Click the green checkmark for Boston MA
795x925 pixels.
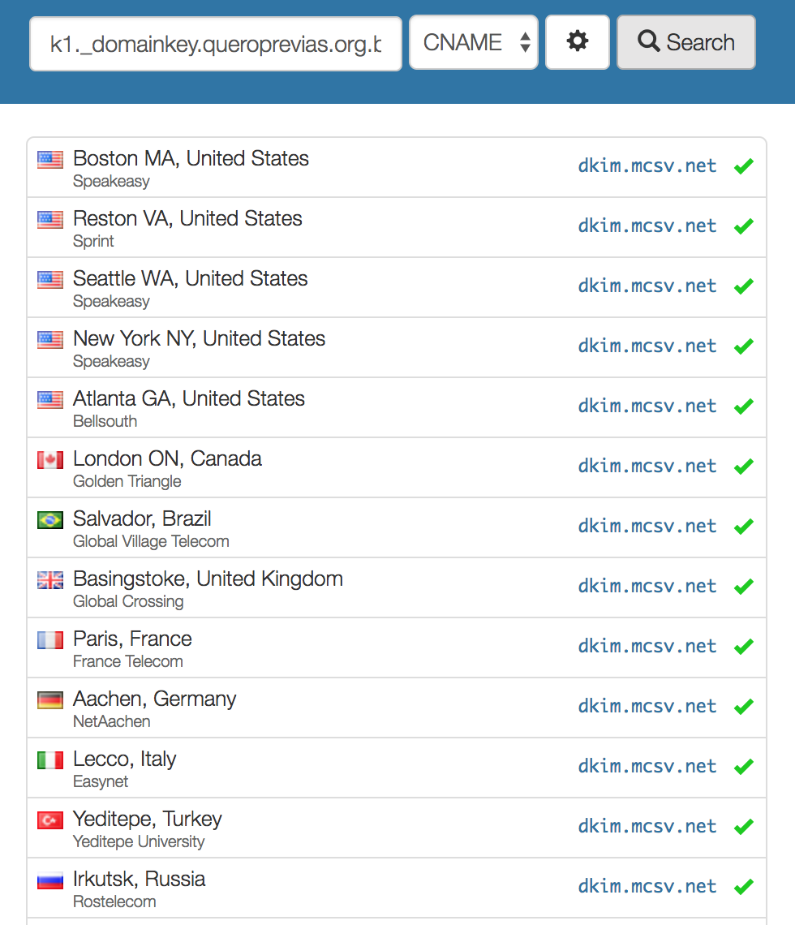pos(743,166)
